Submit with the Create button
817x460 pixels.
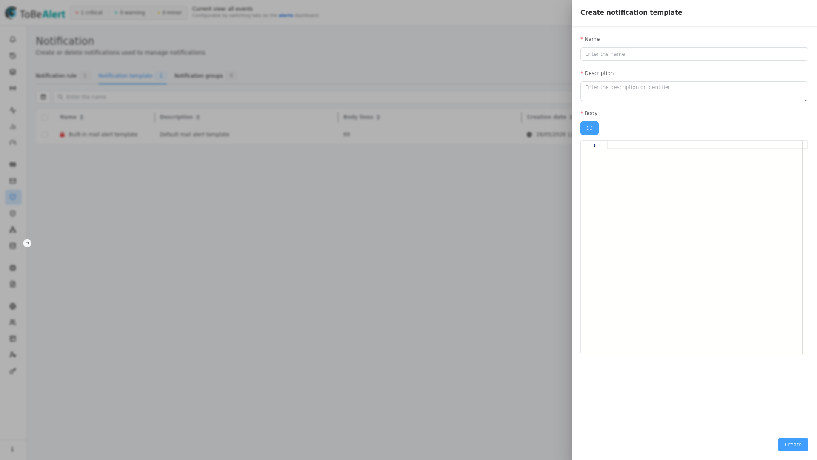(793, 445)
